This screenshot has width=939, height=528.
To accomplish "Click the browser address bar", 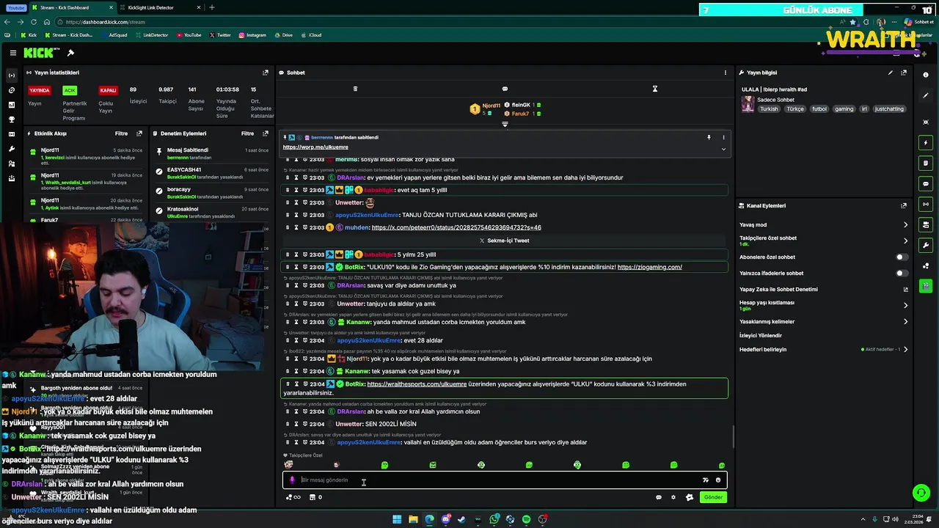I will [440, 22].
